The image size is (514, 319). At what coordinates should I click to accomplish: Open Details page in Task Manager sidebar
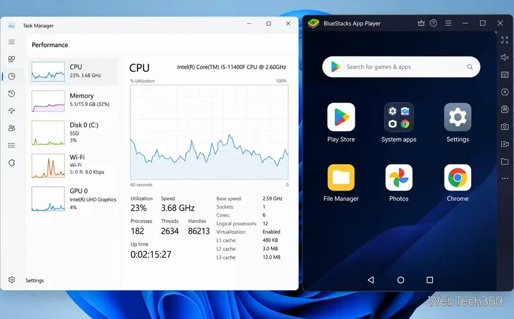(x=12, y=145)
